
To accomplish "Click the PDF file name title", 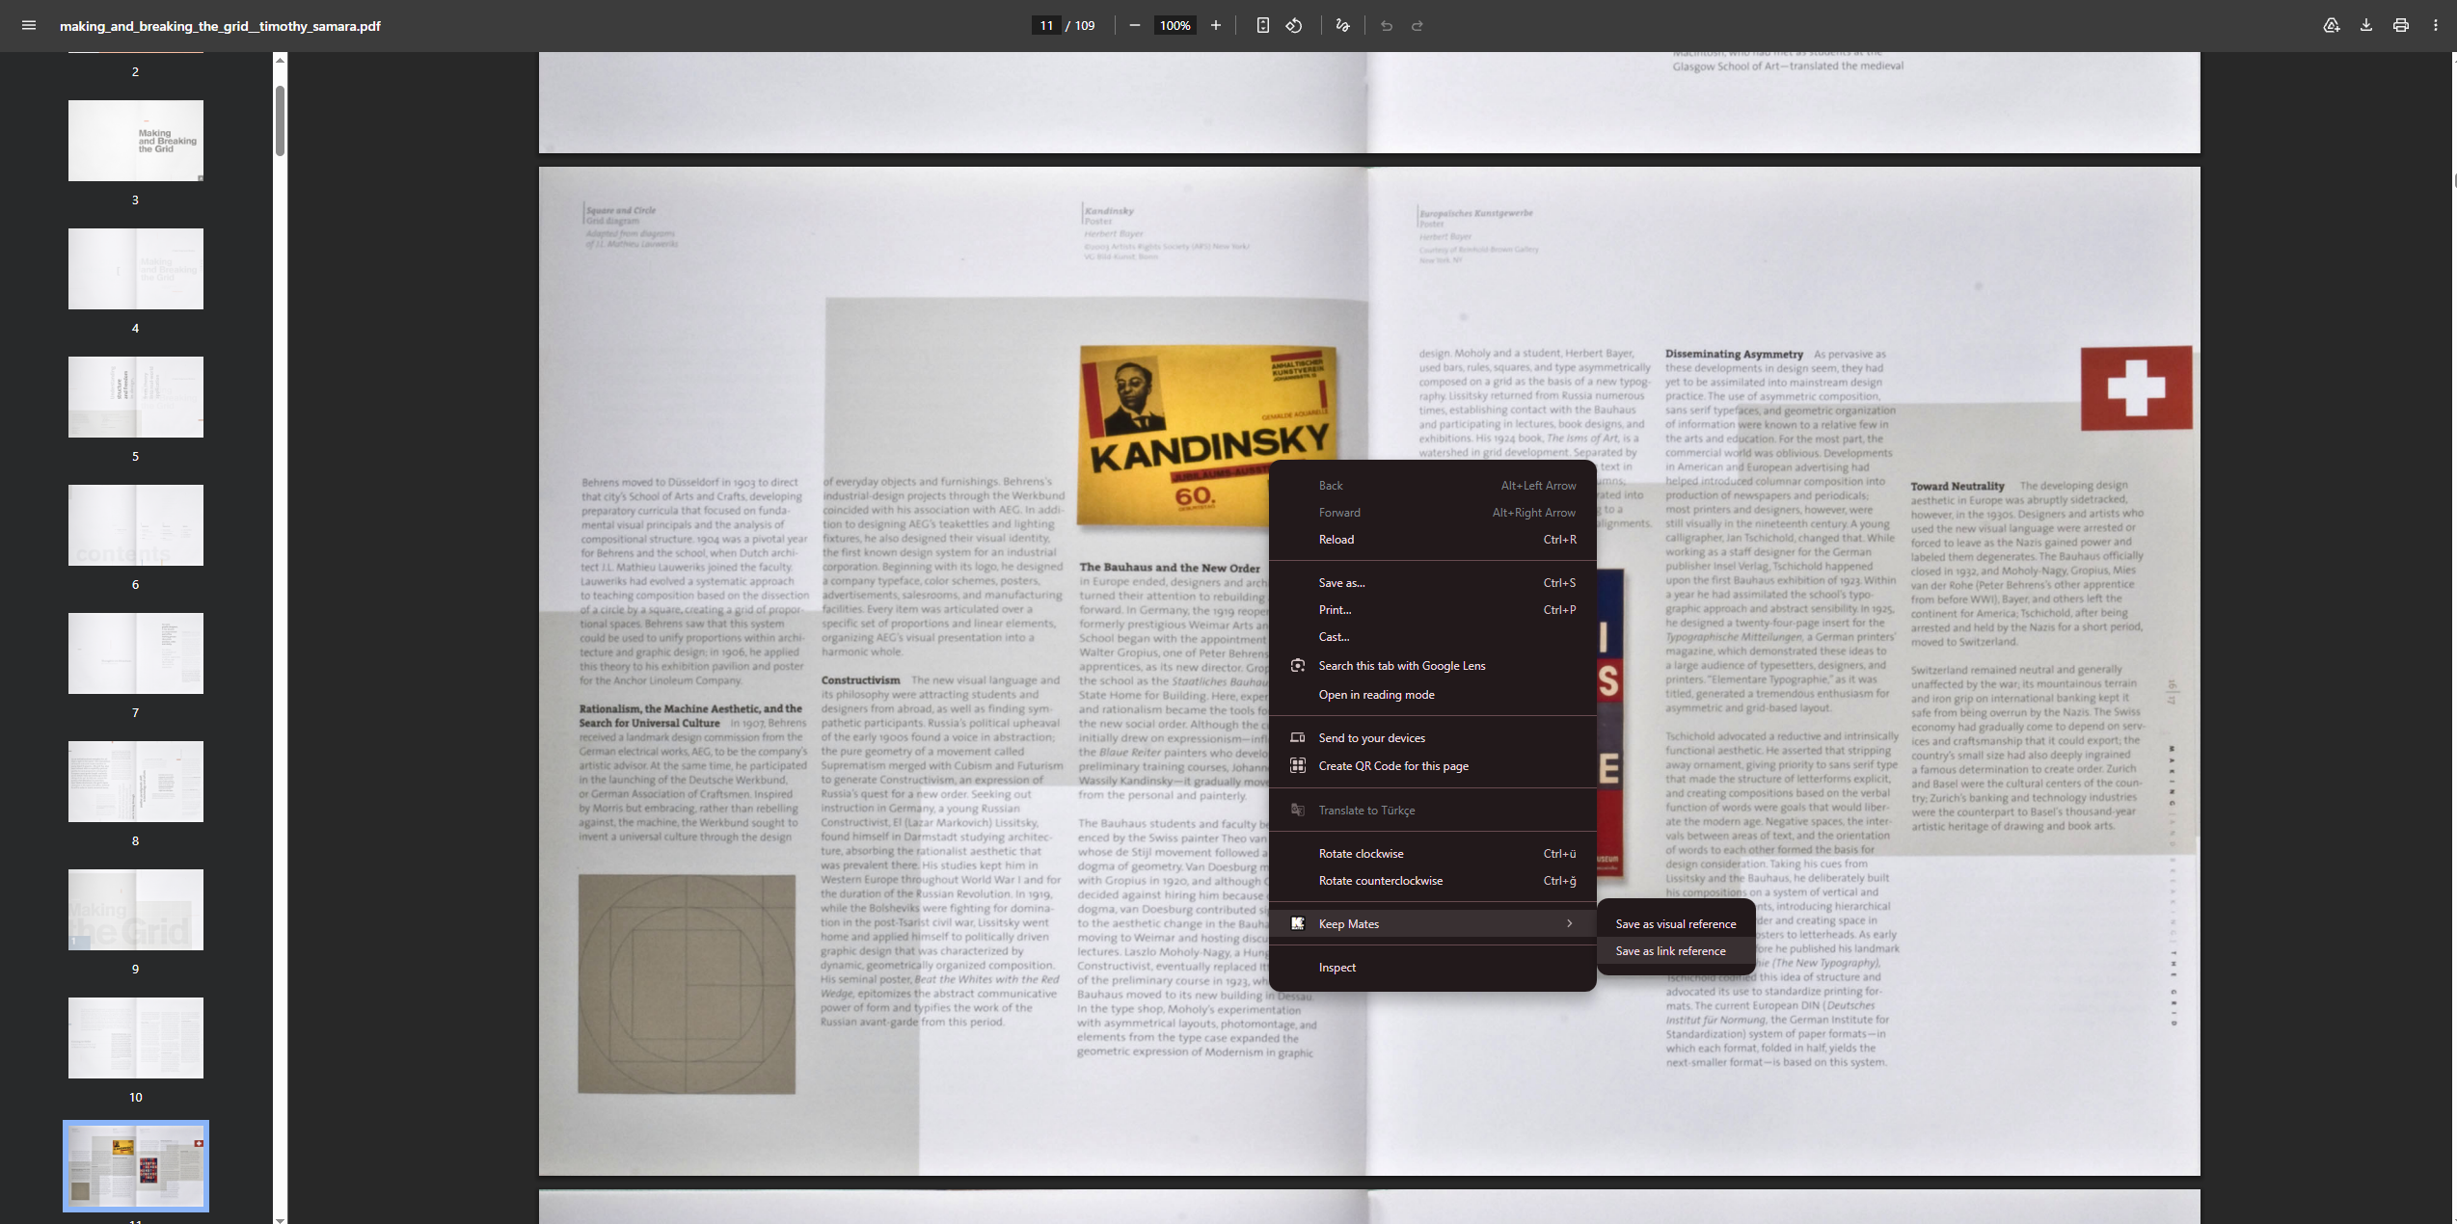I will (220, 26).
